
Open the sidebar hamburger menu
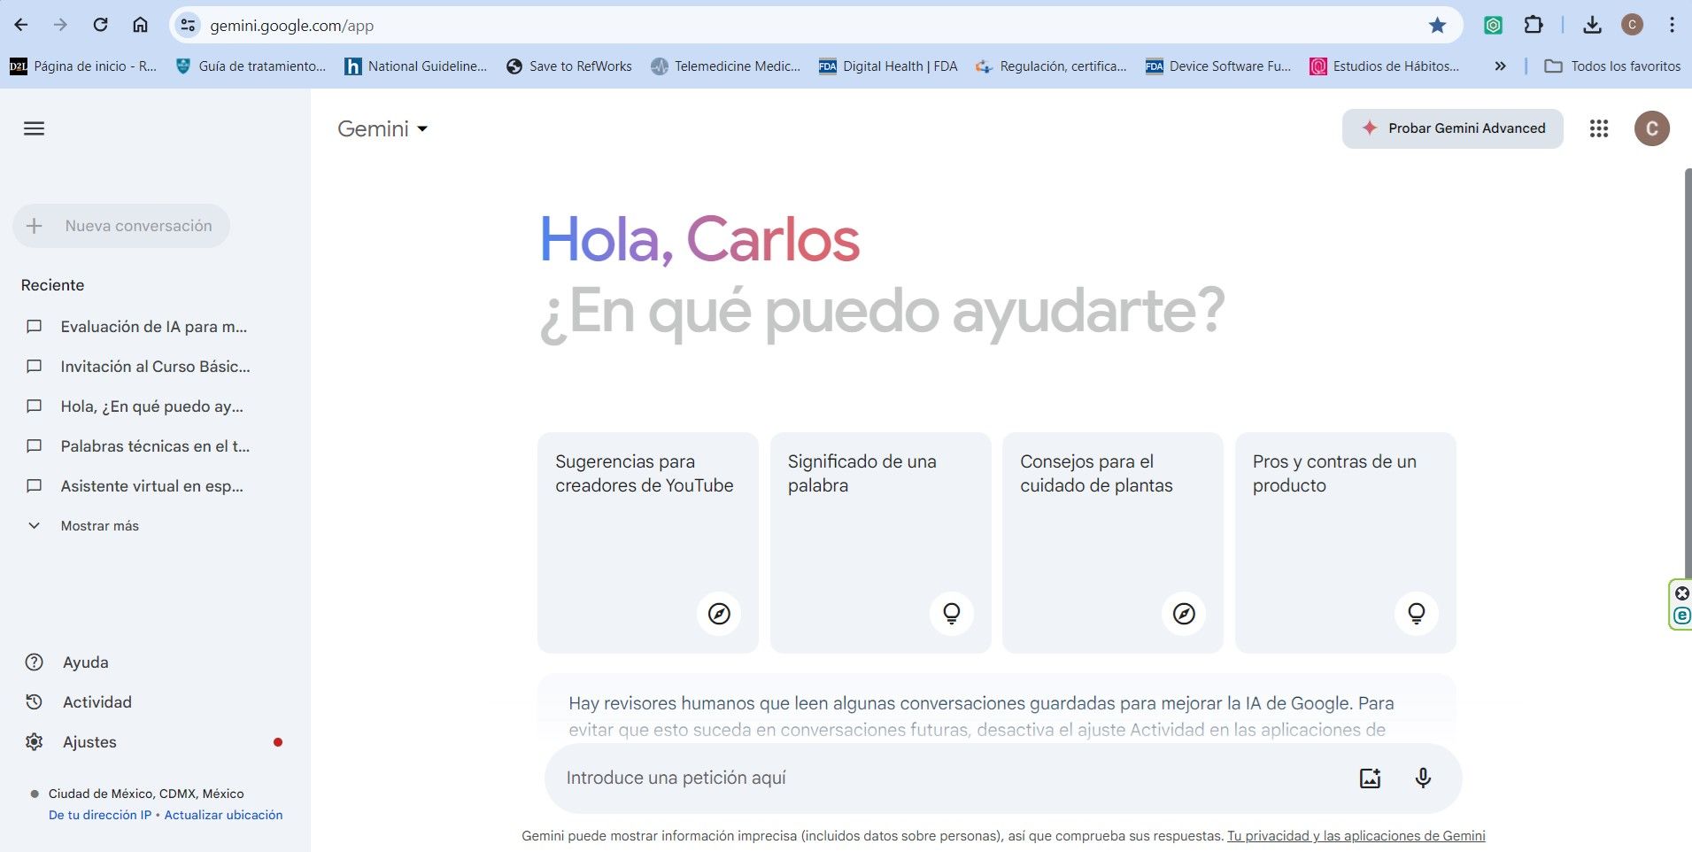click(34, 128)
